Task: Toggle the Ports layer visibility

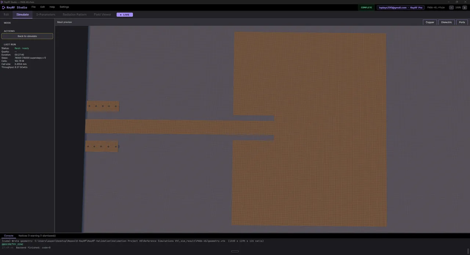Action: (x=462, y=22)
